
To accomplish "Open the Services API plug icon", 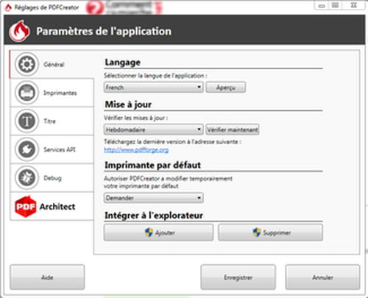I will click(x=26, y=149).
